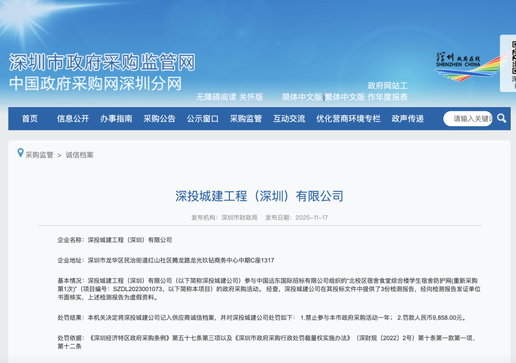Focus the 请输入关键词 search field

coord(470,119)
